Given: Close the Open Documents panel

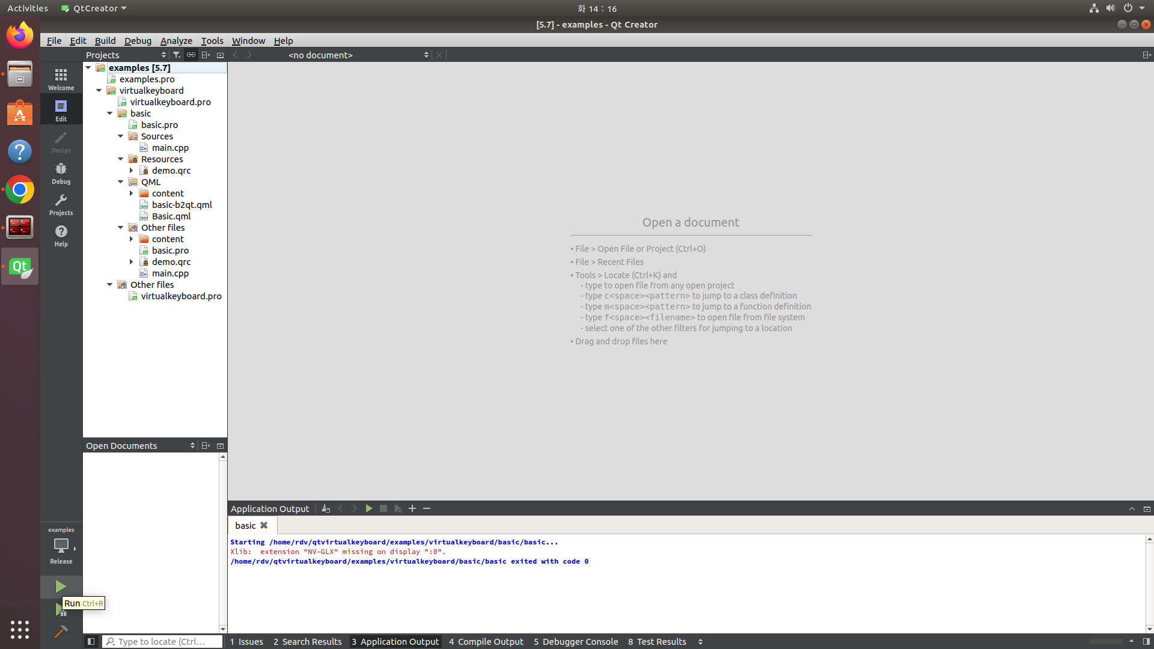Looking at the screenshot, I should click(220, 445).
